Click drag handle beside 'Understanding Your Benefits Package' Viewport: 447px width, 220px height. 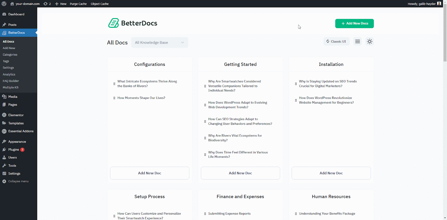[296, 214]
